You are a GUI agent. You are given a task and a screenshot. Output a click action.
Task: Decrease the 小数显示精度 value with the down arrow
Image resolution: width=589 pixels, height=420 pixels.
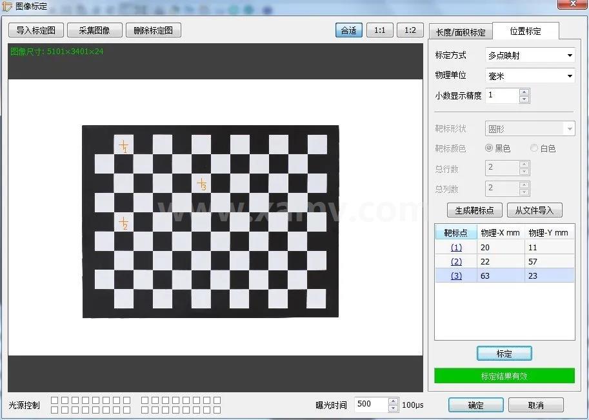click(x=524, y=99)
